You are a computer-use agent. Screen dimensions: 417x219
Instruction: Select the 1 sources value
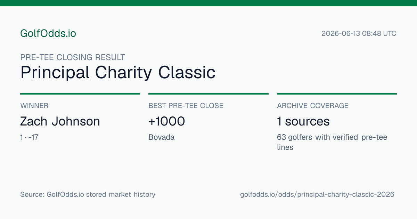point(303,121)
